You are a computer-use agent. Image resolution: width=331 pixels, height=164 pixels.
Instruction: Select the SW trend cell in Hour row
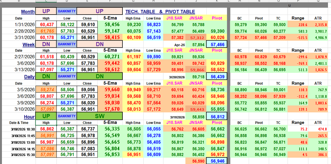coord(99,116)
